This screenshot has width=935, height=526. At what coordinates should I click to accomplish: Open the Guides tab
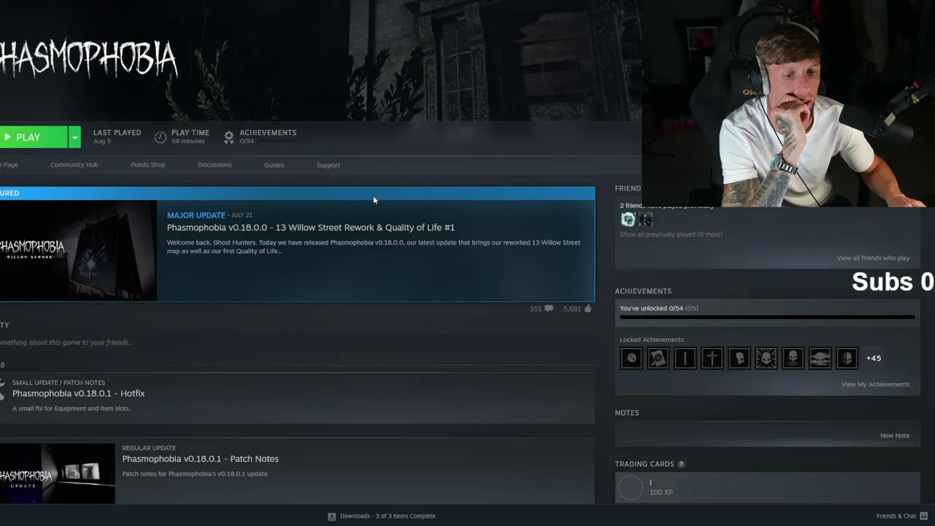[274, 165]
